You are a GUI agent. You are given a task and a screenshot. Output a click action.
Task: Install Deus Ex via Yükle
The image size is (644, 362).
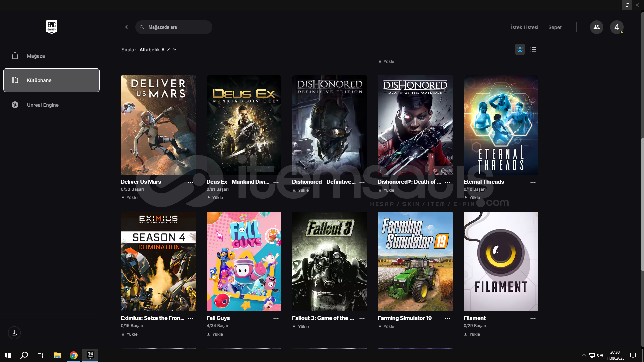pos(215,198)
